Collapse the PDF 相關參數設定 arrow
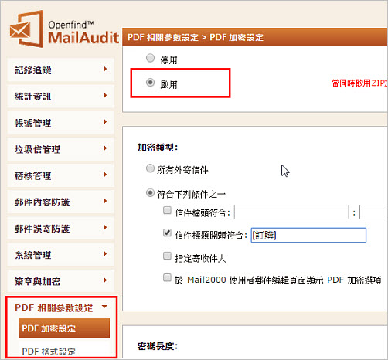The width and height of the screenshot is (388, 360). coord(104,307)
